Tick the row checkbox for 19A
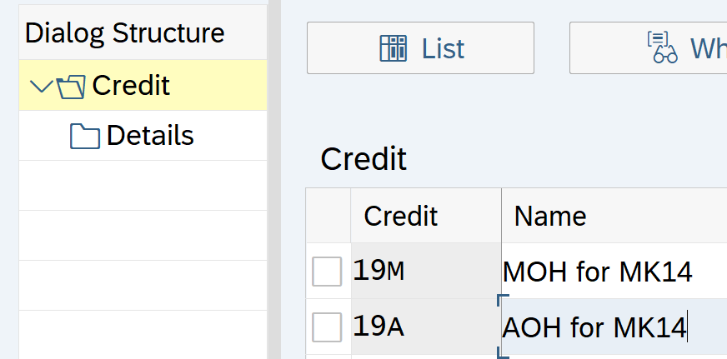727x359 pixels. click(x=327, y=327)
